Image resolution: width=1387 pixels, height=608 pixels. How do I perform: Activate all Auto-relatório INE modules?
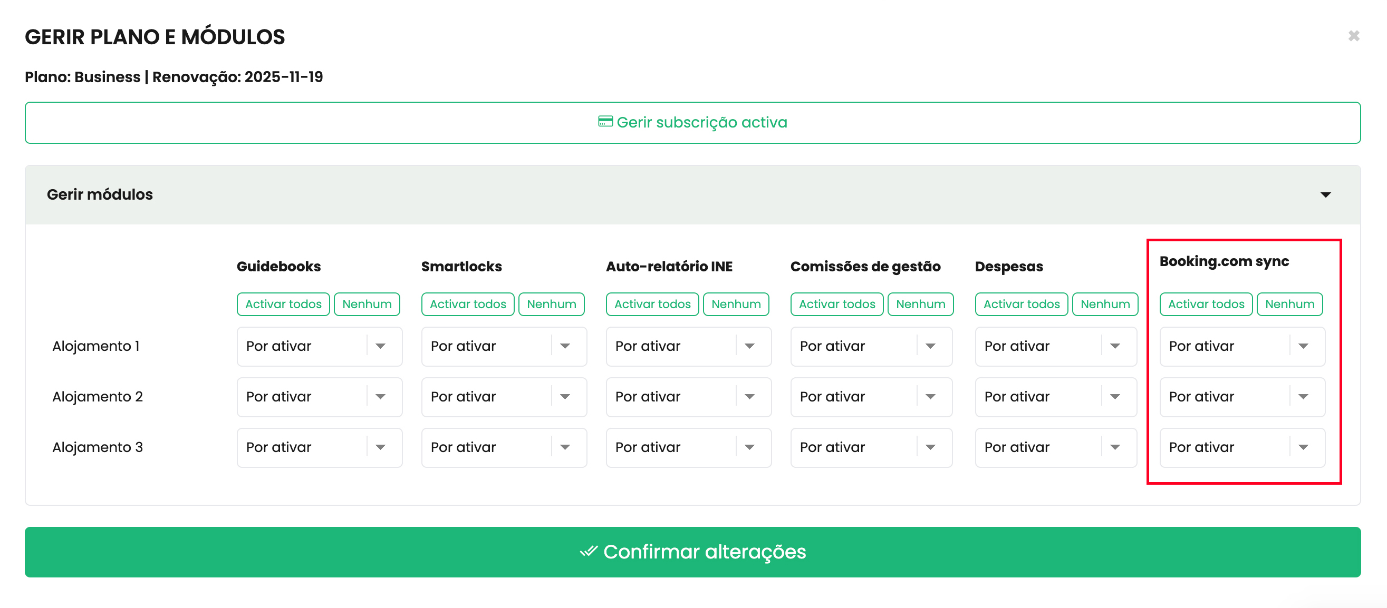tap(652, 304)
